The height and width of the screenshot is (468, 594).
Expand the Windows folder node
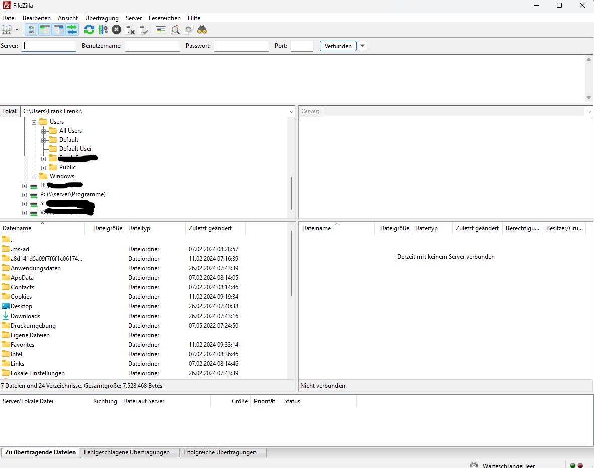(x=34, y=177)
